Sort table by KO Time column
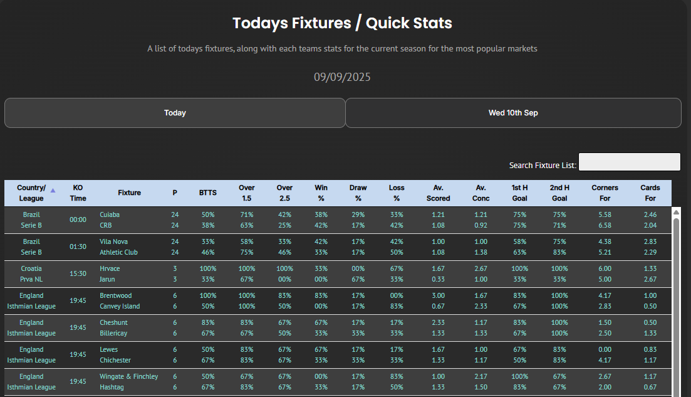 [x=78, y=193]
